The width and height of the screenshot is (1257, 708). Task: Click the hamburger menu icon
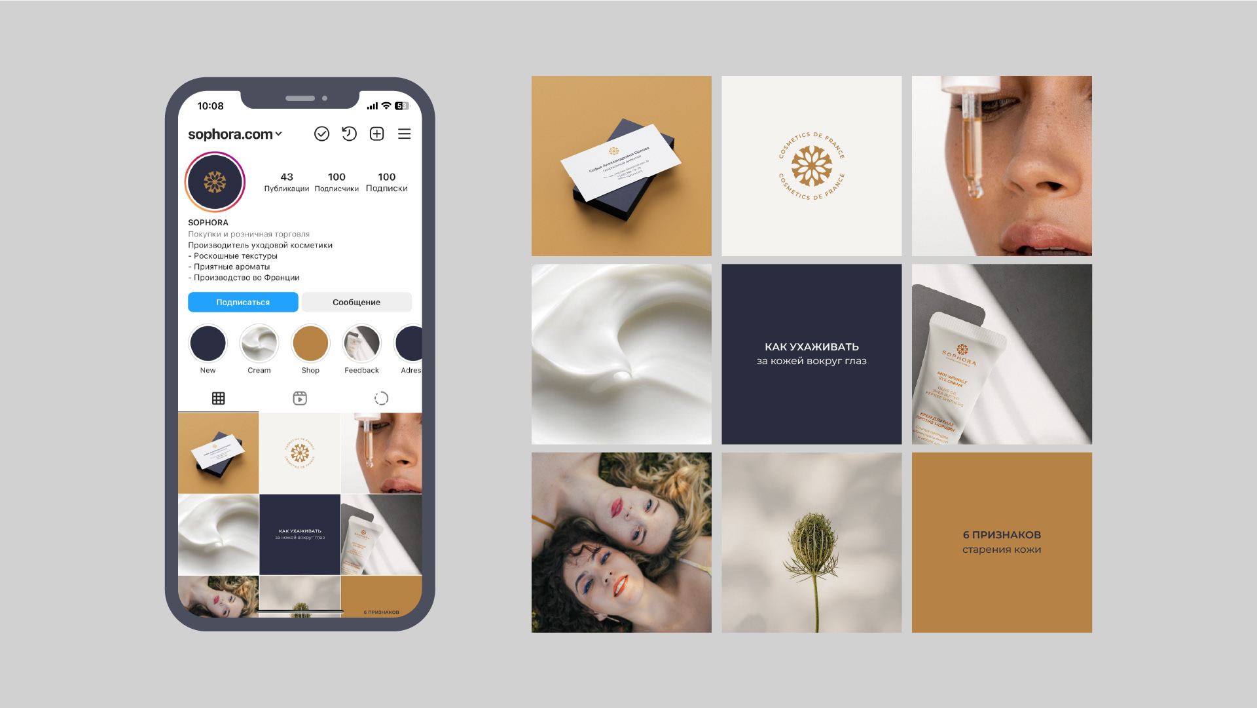404,132
